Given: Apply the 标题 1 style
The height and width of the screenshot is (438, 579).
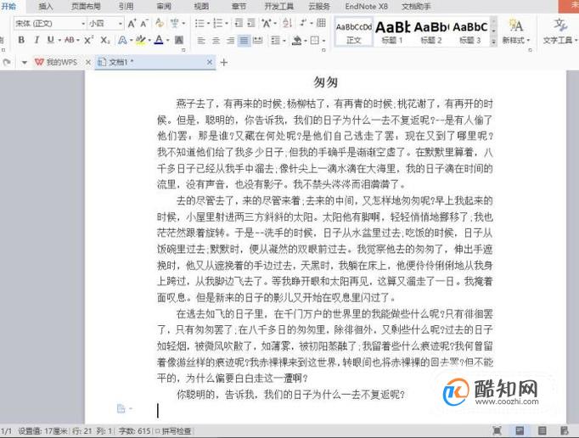Looking at the screenshot, I should 392,32.
